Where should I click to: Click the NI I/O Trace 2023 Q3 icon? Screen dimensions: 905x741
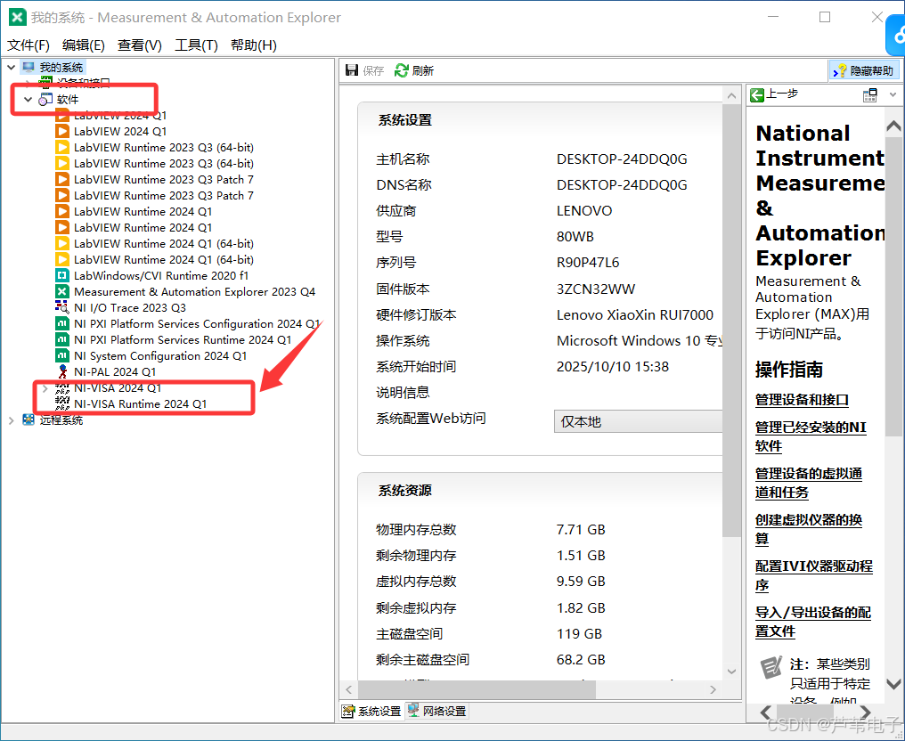[62, 307]
